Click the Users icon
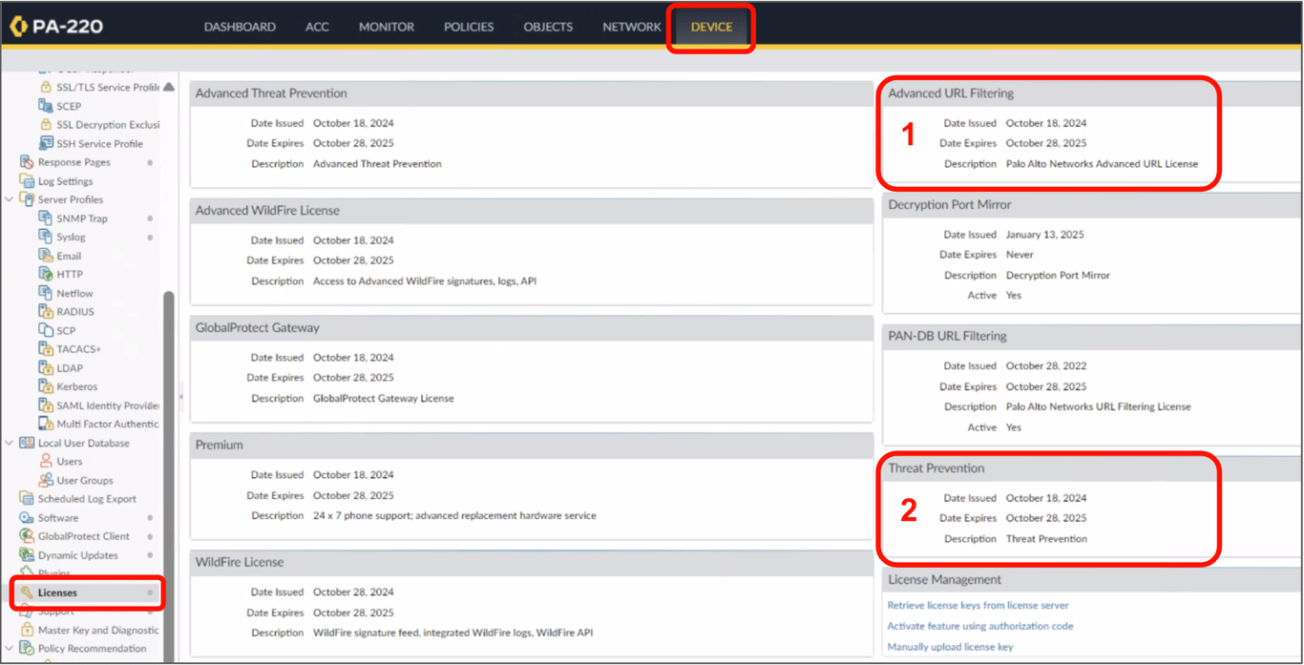 click(x=45, y=461)
